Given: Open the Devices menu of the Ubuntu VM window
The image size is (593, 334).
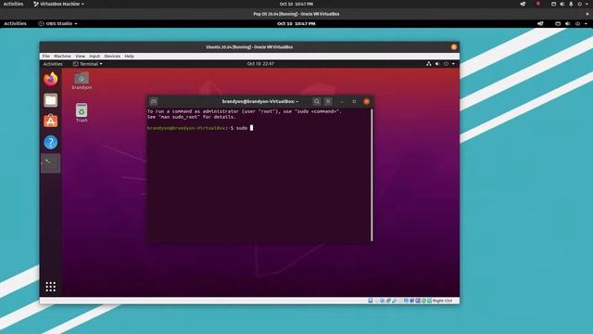Looking at the screenshot, I should pos(112,56).
